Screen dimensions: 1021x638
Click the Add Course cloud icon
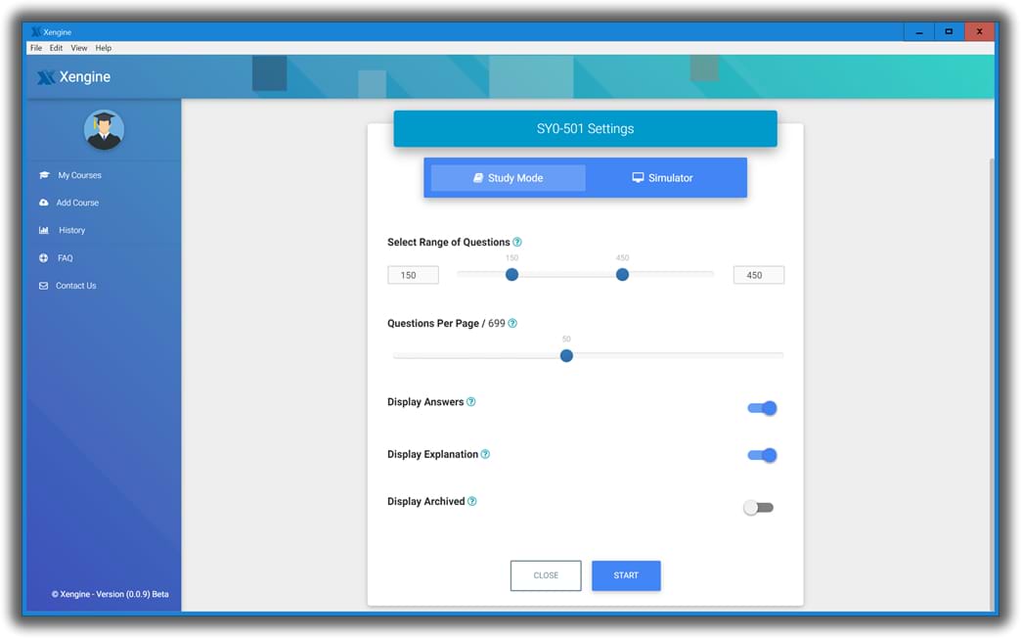(x=44, y=203)
